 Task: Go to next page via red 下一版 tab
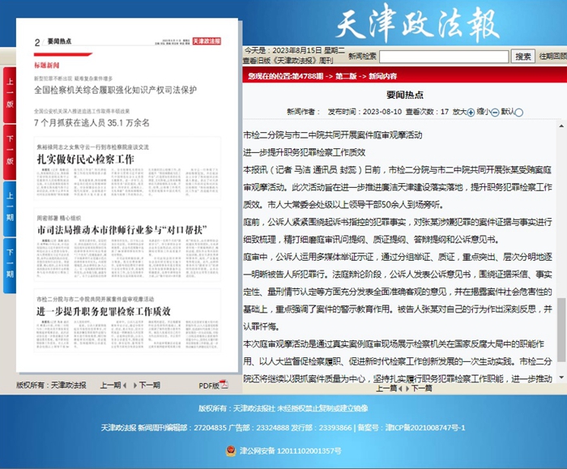pos(10,151)
